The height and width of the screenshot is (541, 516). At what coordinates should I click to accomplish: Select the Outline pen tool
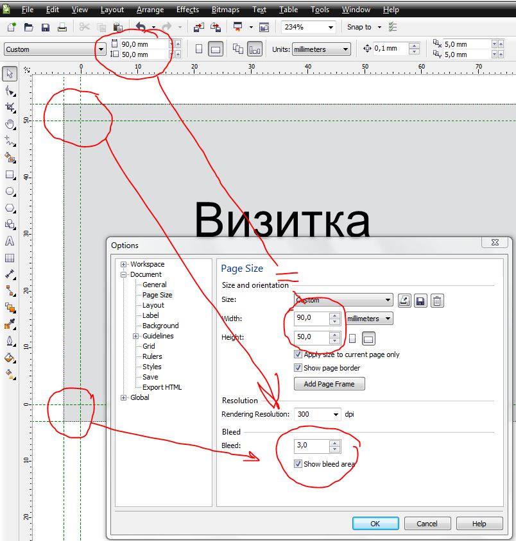click(x=10, y=341)
